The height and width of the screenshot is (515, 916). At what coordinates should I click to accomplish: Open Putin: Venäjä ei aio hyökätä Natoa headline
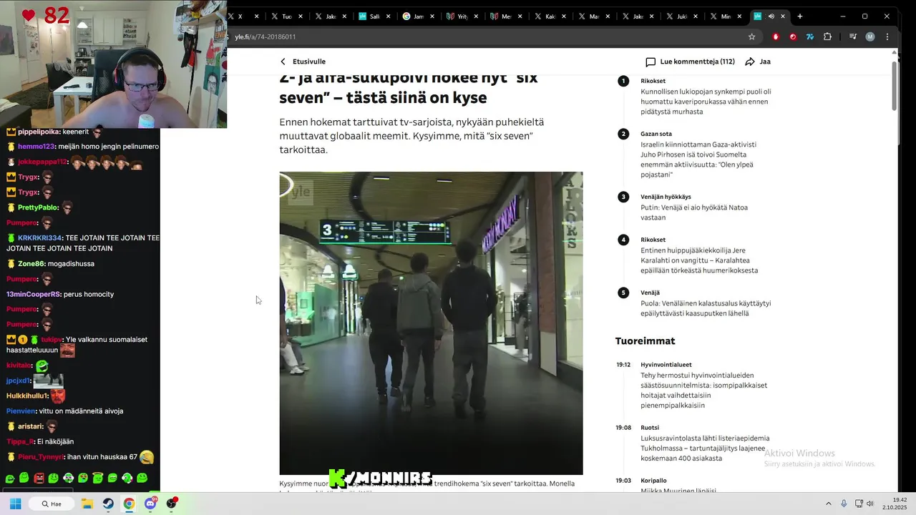[x=694, y=212]
